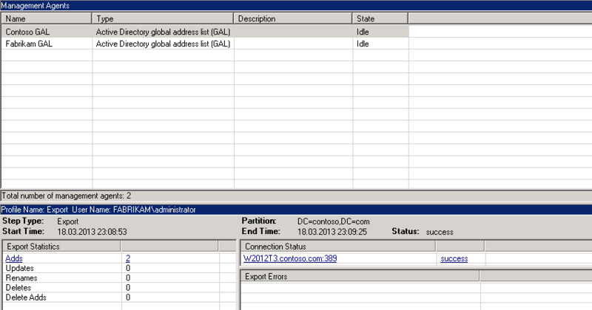The image size is (592, 310).
Task: Click the Idle state of Contoso GAL
Action: (x=363, y=32)
